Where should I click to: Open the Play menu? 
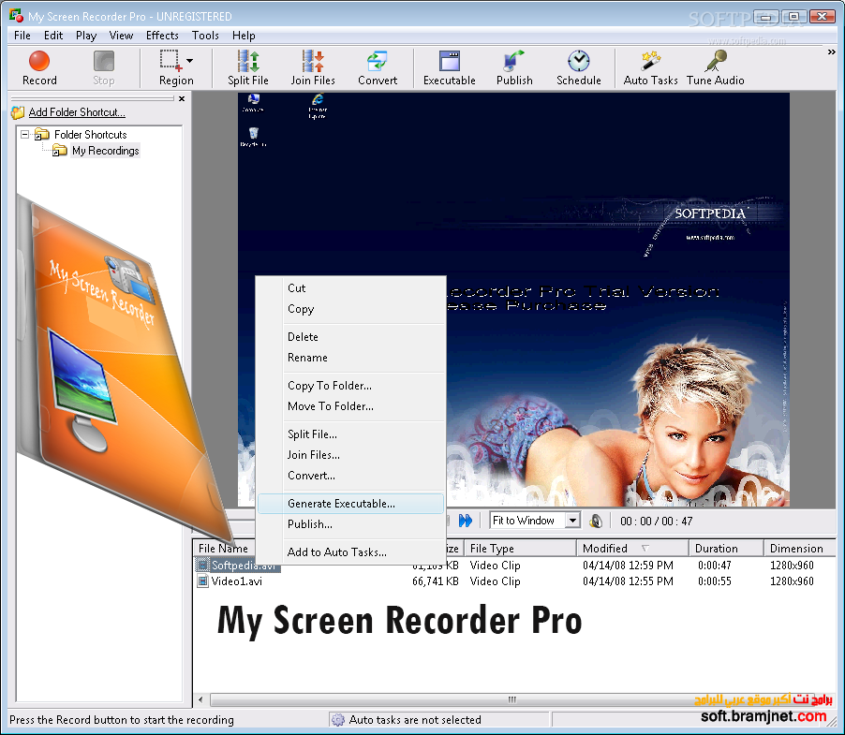[86, 36]
